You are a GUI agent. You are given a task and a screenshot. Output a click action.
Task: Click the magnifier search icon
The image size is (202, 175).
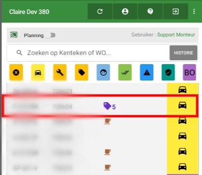click(19, 53)
